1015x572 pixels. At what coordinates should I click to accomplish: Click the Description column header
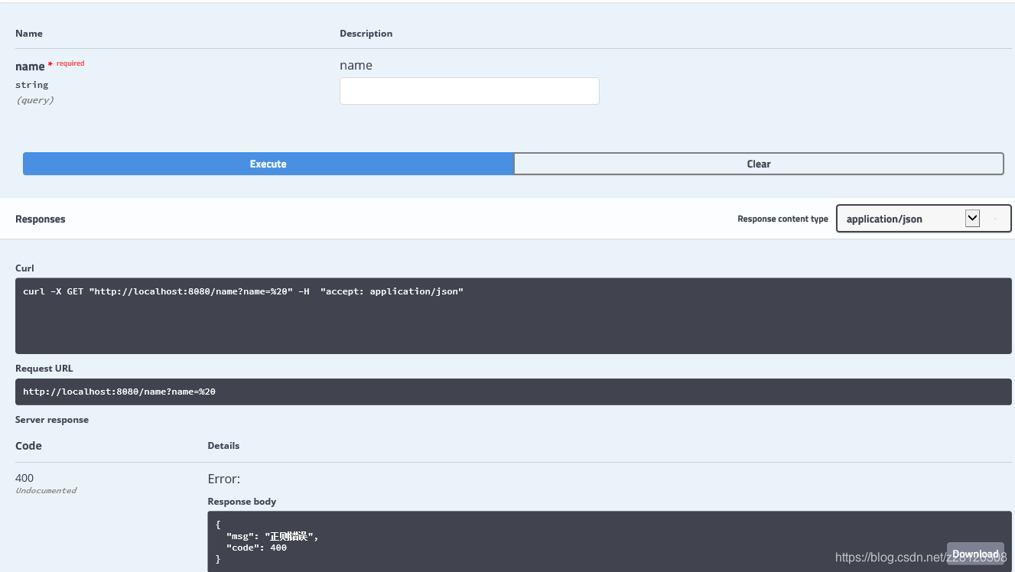tap(366, 34)
